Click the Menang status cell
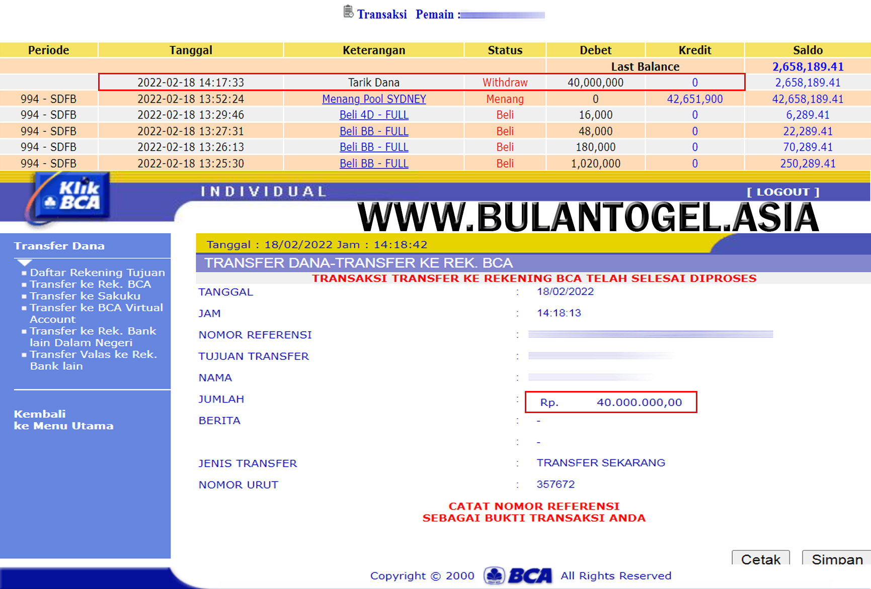This screenshot has width=871, height=589. click(505, 99)
